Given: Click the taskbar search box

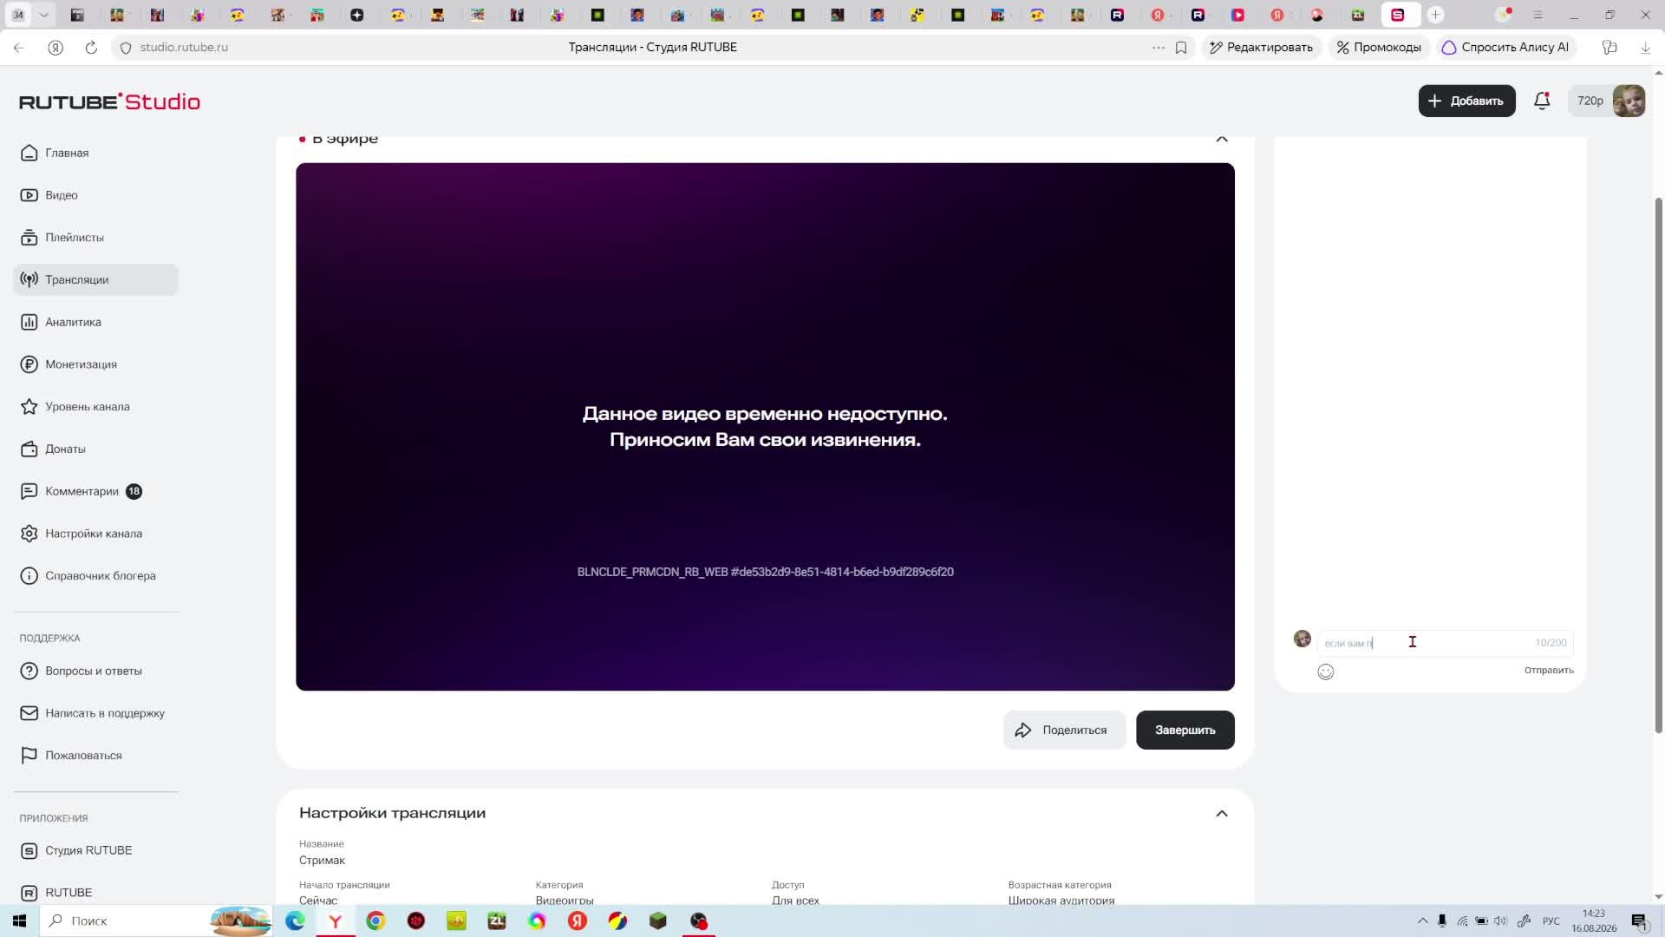Looking at the screenshot, I should pos(156,921).
